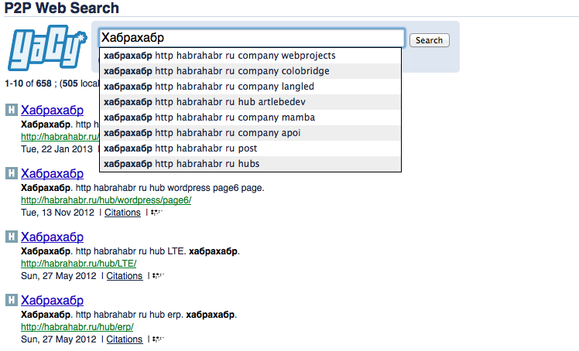Click dotted icon beside hub LTE Citations
The width and height of the screenshot is (579, 351).
pyautogui.click(x=159, y=276)
